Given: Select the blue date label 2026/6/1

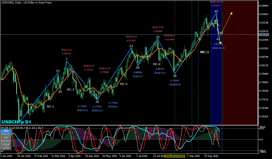Looking at the screenshot, I should [113, 107].
